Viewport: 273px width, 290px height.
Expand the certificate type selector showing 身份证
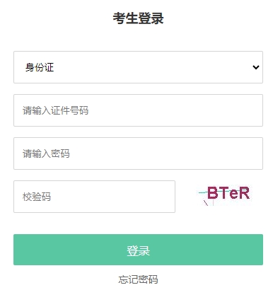138,67
